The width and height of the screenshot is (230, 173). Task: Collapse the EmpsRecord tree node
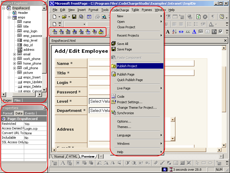pyautogui.click(x=4, y=8)
